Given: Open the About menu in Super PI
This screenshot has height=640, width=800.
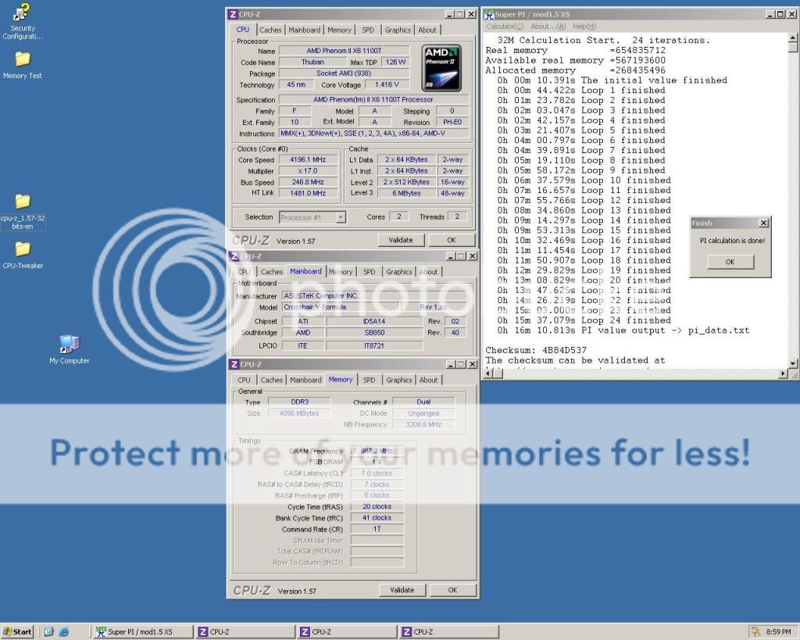Looking at the screenshot, I should [x=548, y=27].
